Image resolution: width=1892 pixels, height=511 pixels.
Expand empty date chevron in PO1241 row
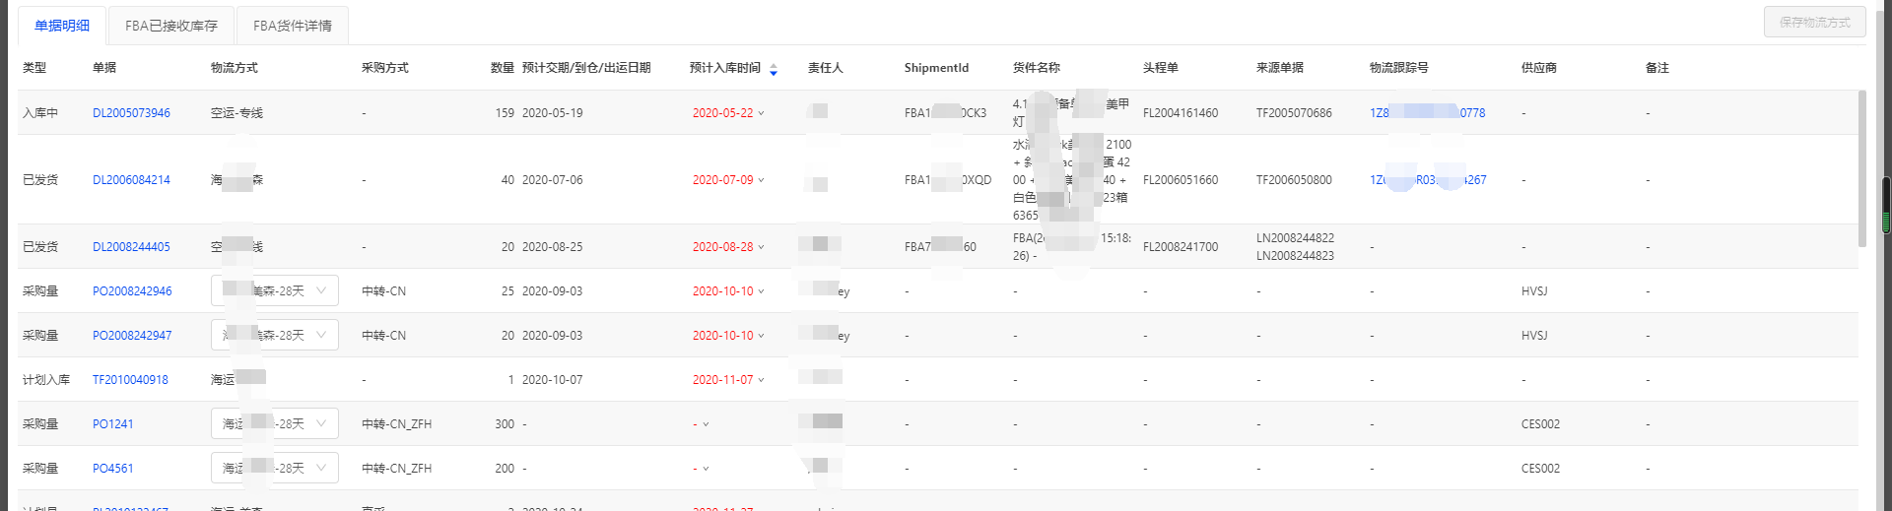[706, 424]
